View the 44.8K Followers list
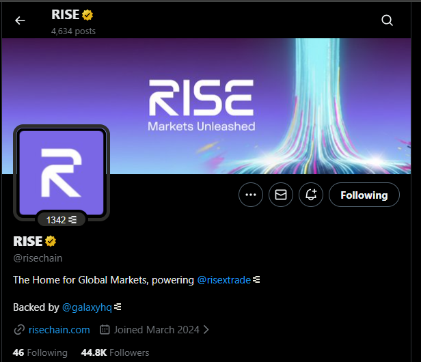 (115, 352)
